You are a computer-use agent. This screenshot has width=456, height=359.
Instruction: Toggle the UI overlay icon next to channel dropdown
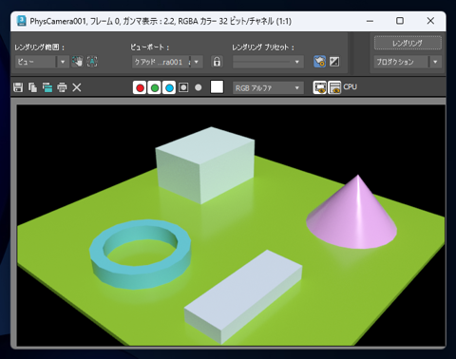[x=320, y=87]
